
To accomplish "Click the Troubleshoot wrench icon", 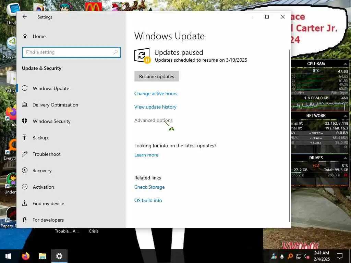I will click(x=25, y=154).
